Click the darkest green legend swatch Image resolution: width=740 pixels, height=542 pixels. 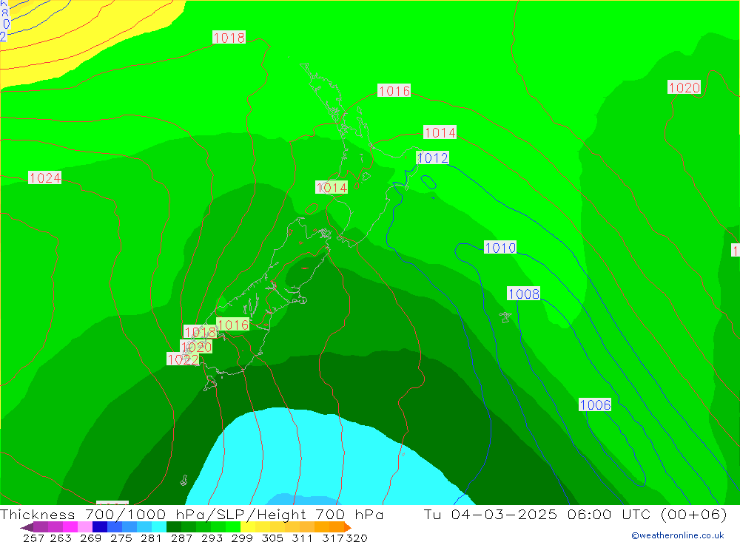coord(174,527)
